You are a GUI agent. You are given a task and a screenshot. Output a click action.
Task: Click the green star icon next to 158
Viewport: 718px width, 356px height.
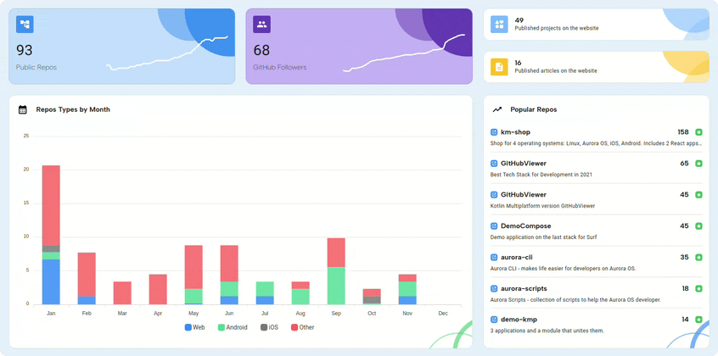coord(698,132)
